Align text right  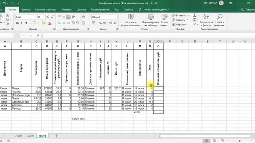tap(68, 23)
